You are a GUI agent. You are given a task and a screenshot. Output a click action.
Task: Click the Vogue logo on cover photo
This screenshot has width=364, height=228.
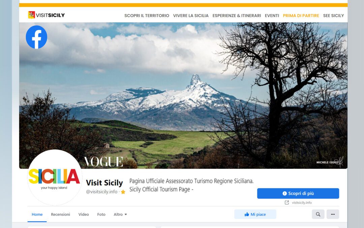point(103,162)
